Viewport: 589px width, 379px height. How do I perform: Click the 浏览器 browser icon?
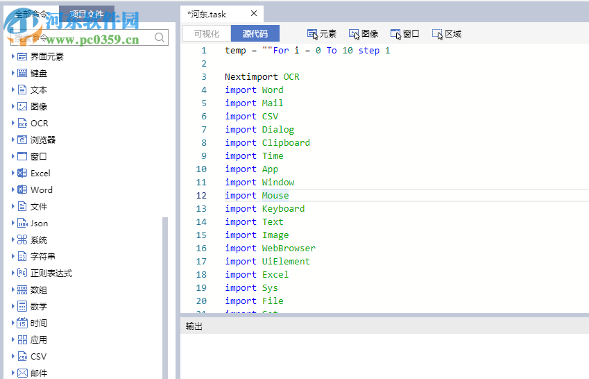22,140
